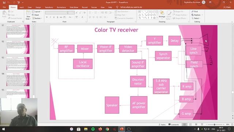The height and width of the screenshot is (132, 234).
Task: Toggle the Notes pane in status bar
Action: point(162,125)
